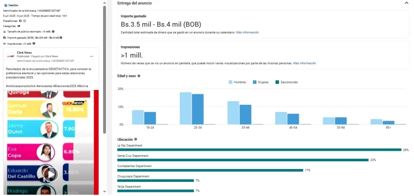Click the #Elecciones2025 hashtag

[x=64, y=86]
